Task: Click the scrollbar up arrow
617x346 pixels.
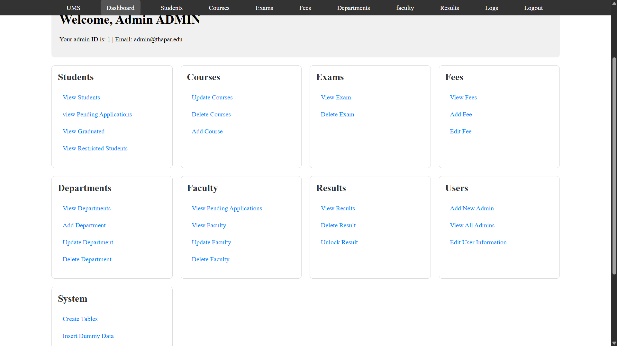Action: [x=614, y=3]
